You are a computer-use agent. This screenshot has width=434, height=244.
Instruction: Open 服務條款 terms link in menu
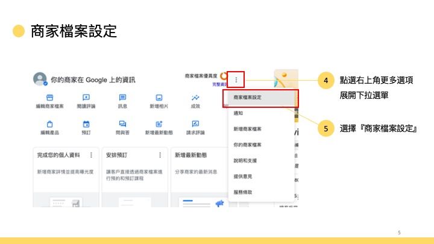tap(242, 192)
